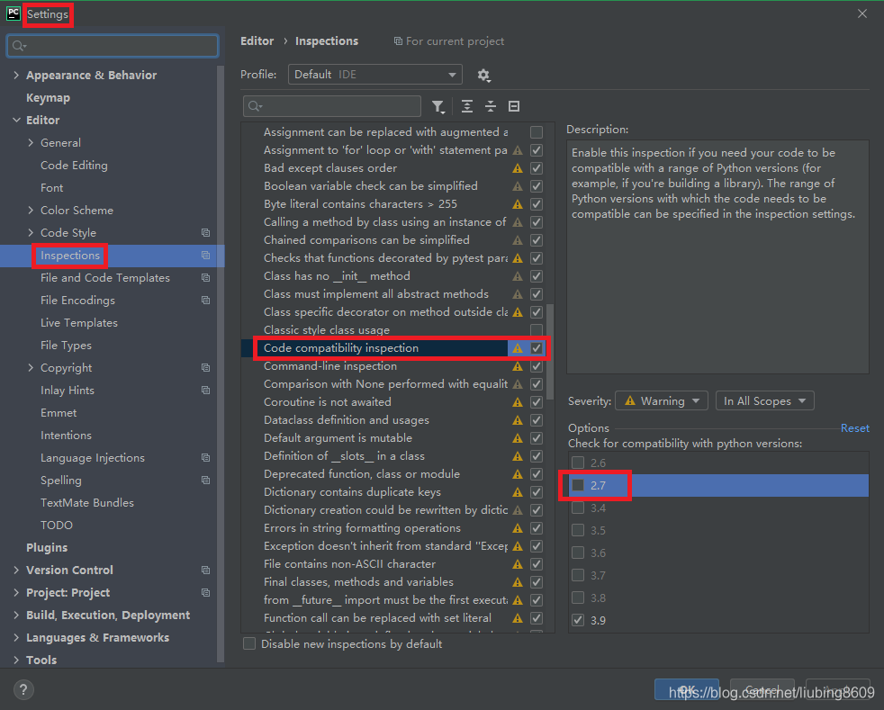
Task: Toggle Disable new inspections by default
Action: point(249,643)
